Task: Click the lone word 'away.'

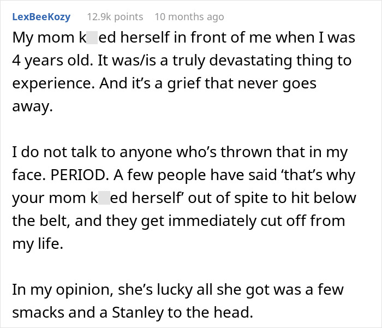Action: pos(32,108)
